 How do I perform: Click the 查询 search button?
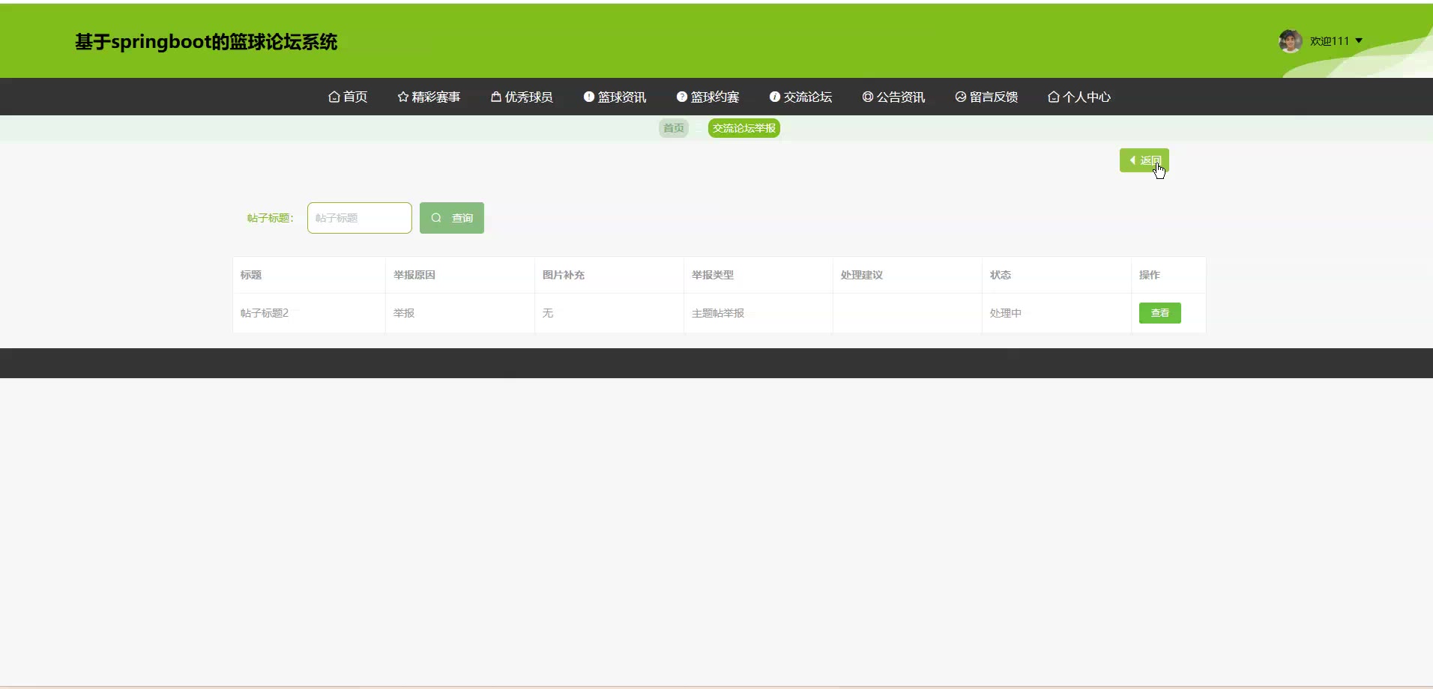pyautogui.click(x=452, y=218)
